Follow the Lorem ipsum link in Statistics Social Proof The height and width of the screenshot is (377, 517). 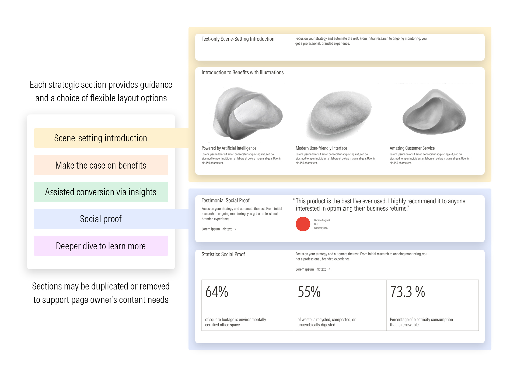(310, 270)
